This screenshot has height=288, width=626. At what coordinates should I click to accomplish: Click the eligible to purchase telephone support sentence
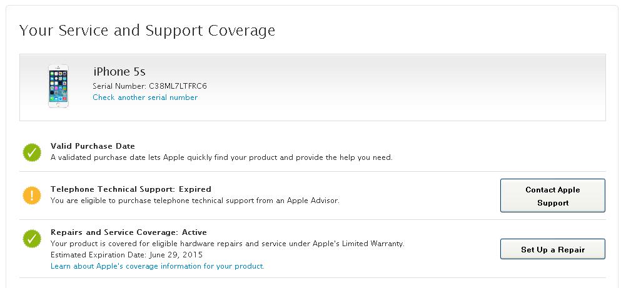click(x=194, y=201)
